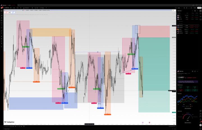Click the Trade button
Viewport: 202px width, 130px height.
click(195, 8)
